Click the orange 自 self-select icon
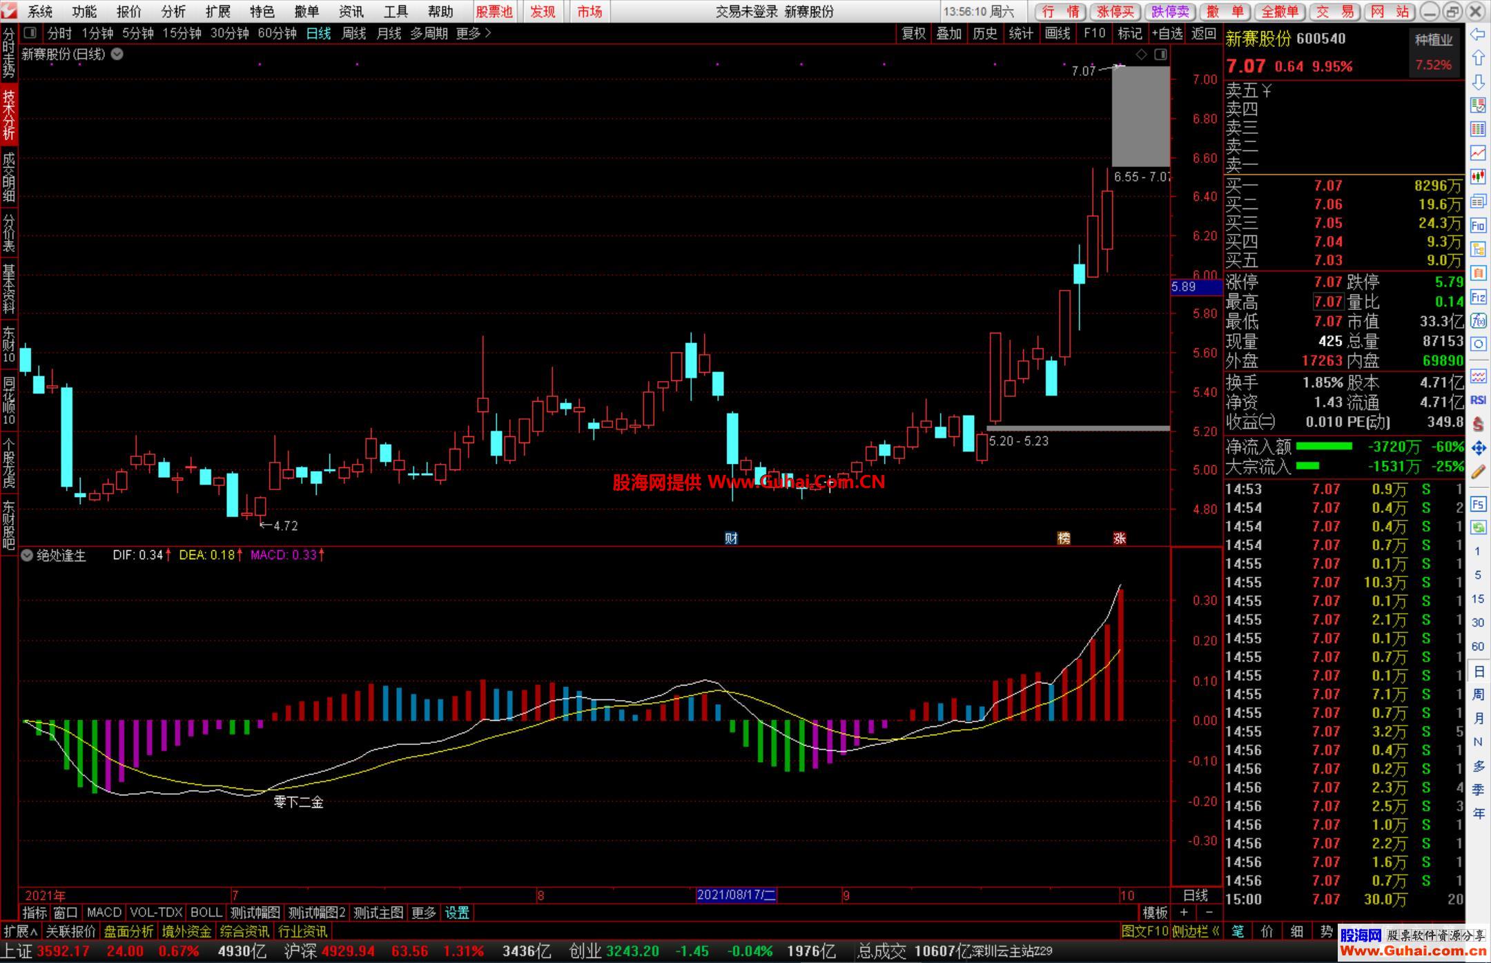The height and width of the screenshot is (963, 1491). [1478, 273]
